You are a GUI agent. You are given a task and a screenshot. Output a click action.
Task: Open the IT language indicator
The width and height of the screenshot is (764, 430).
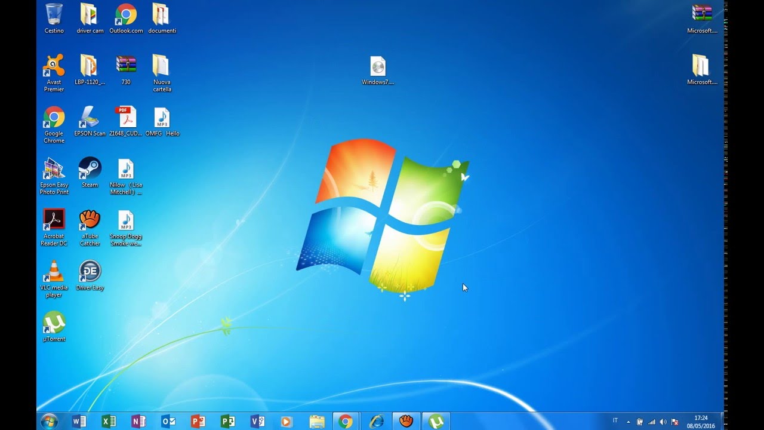[x=615, y=421]
